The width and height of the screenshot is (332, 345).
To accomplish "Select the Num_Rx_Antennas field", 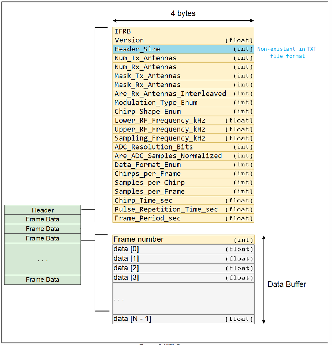I will [x=183, y=67].
